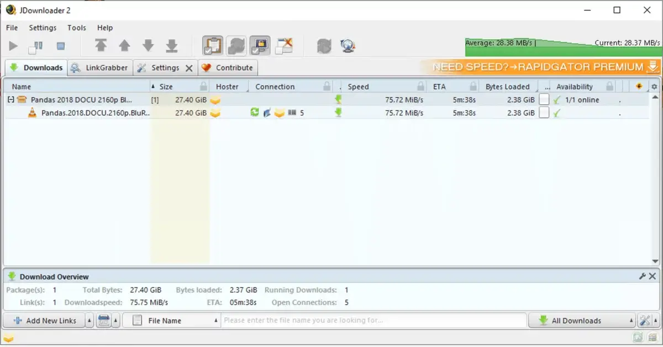Move selection down one position
This screenshot has width=663, height=347.
click(148, 46)
